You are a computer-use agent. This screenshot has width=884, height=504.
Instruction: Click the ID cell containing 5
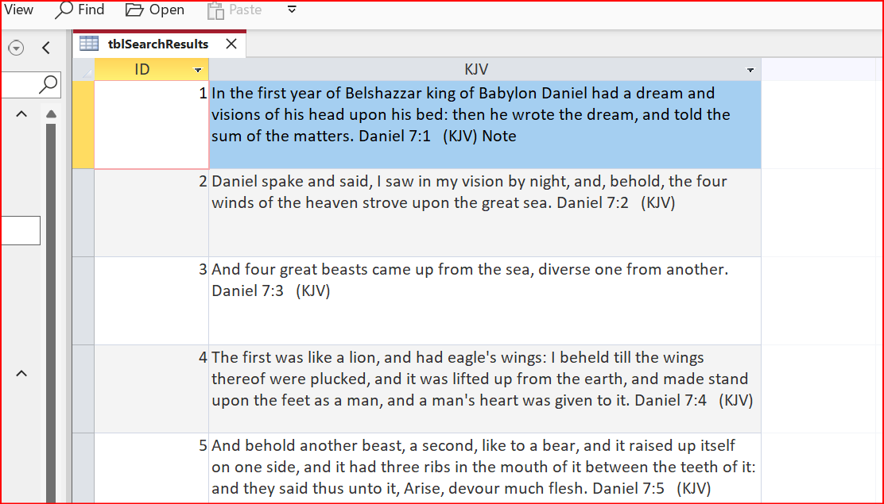pyautogui.click(x=151, y=468)
